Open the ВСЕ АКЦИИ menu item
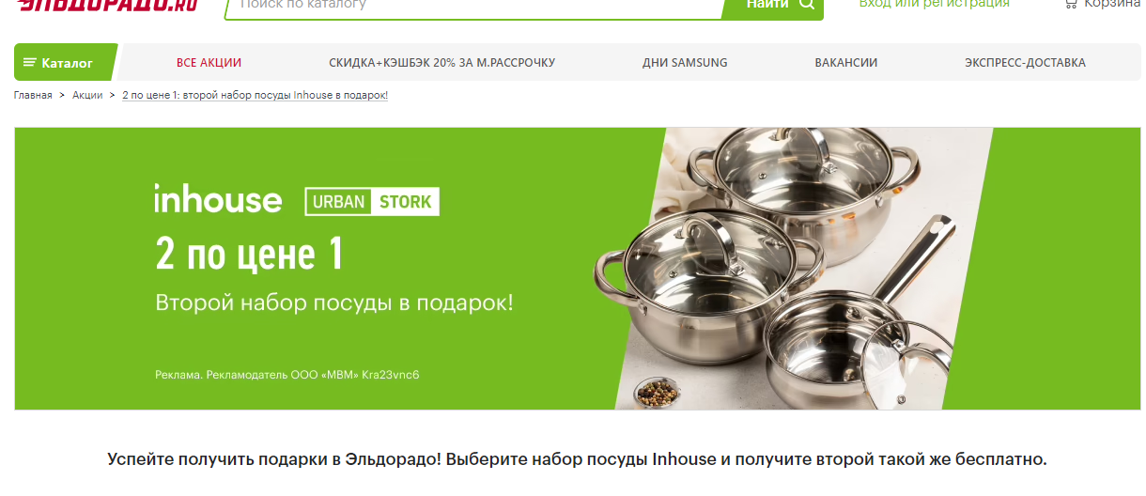The image size is (1146, 496). pyautogui.click(x=209, y=63)
